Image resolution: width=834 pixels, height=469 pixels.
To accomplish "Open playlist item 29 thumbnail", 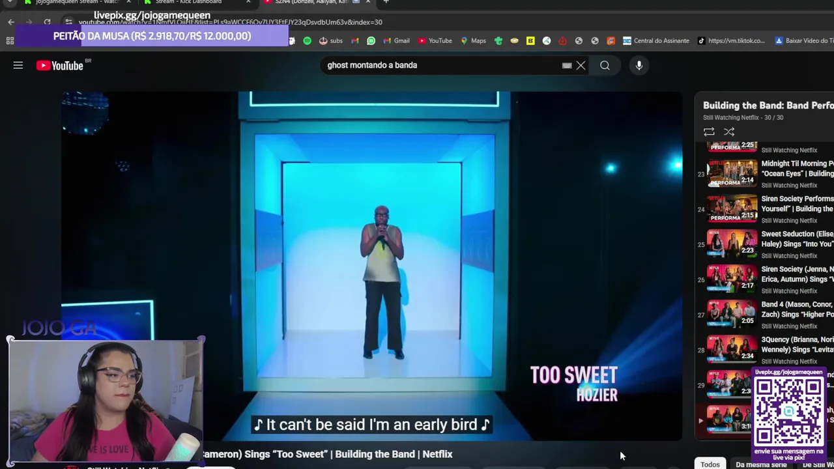I will 729,384.
